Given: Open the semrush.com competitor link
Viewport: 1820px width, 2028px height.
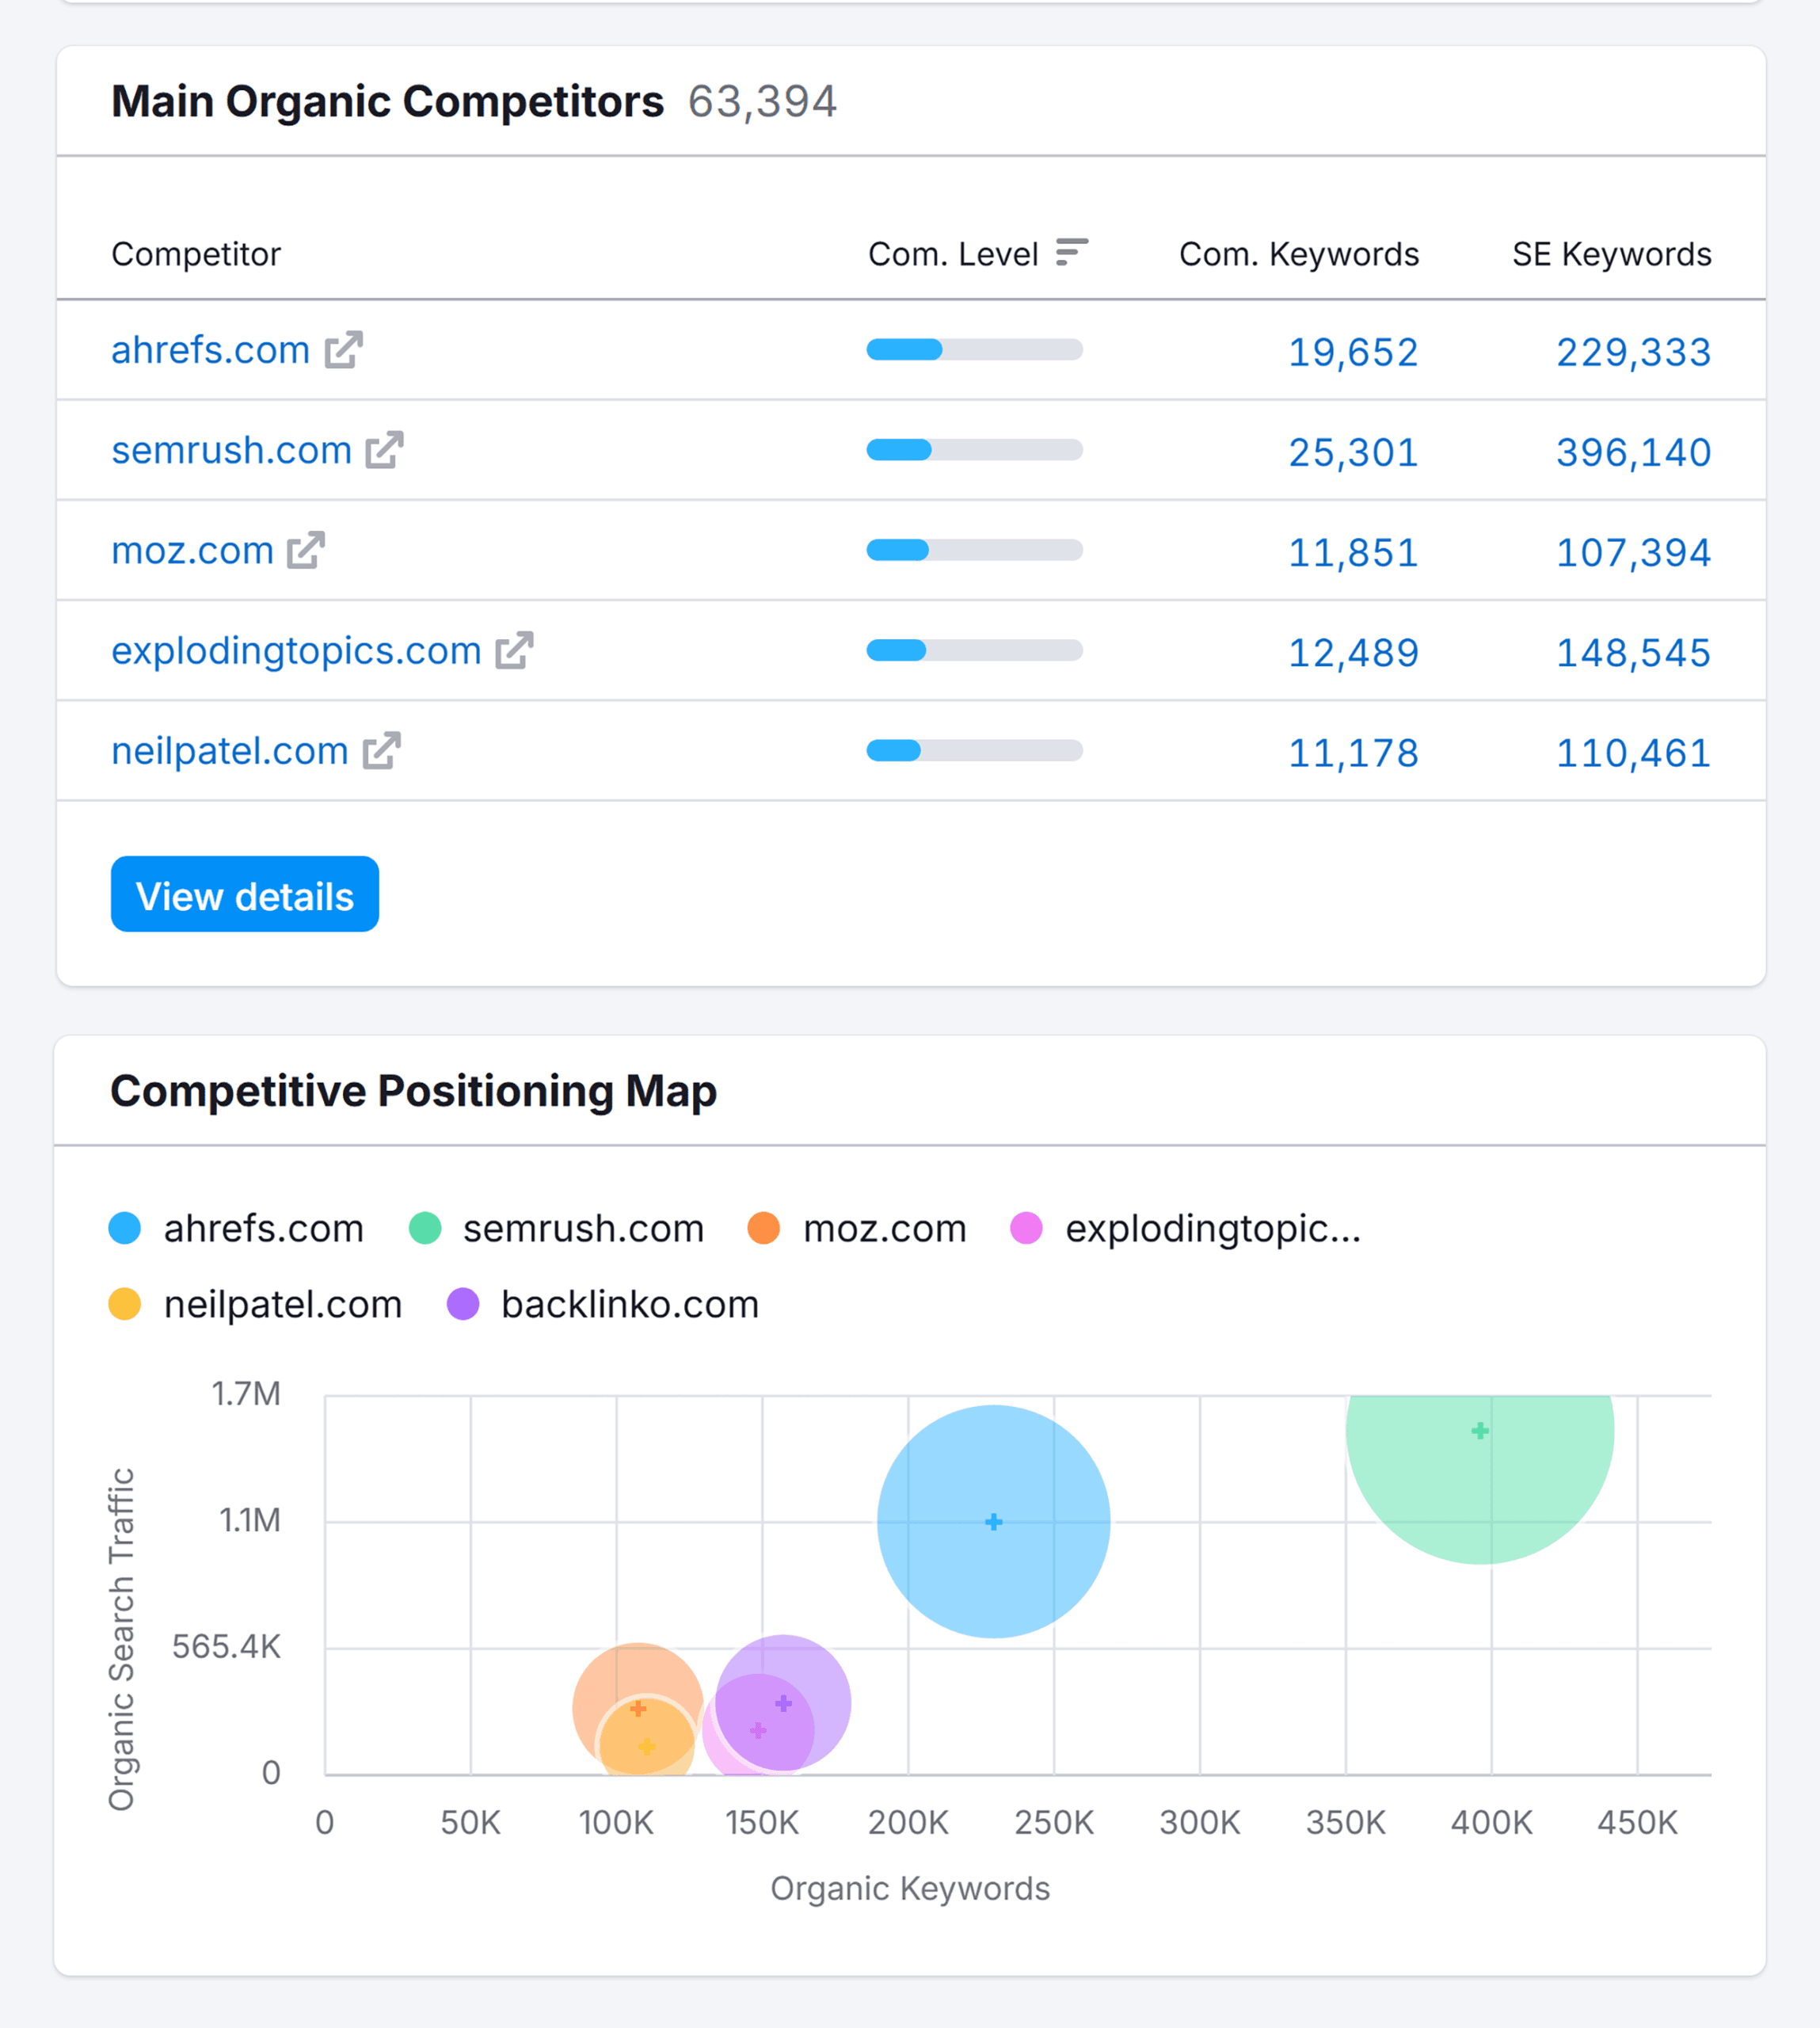Looking at the screenshot, I should point(232,450).
